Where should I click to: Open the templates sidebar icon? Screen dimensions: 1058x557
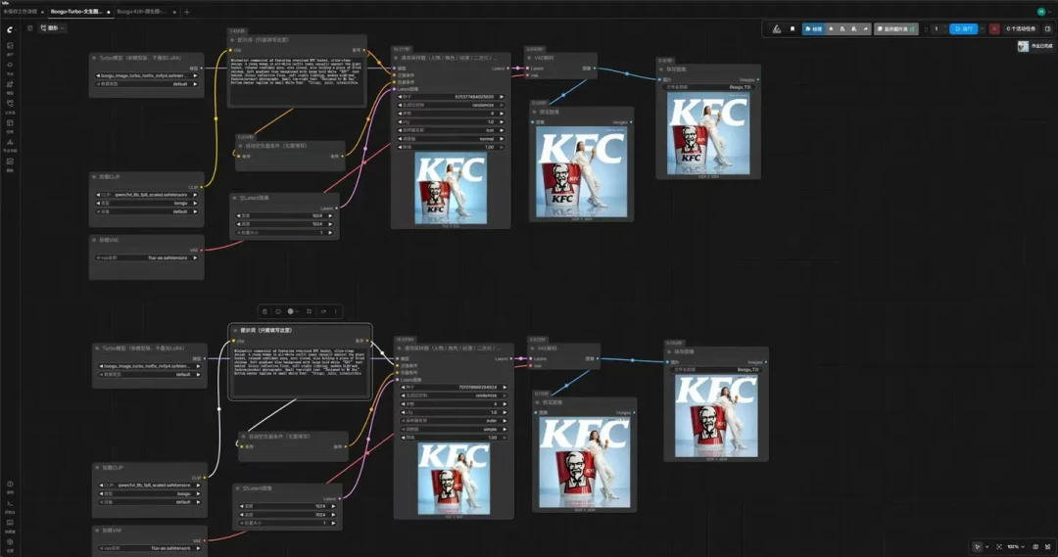point(10,162)
